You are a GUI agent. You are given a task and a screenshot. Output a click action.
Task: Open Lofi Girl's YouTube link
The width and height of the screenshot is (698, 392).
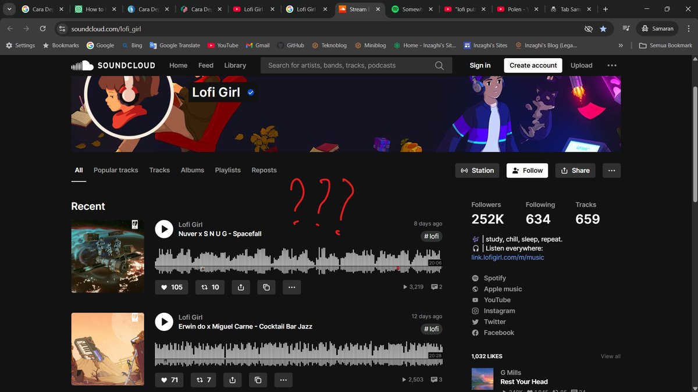(x=497, y=300)
